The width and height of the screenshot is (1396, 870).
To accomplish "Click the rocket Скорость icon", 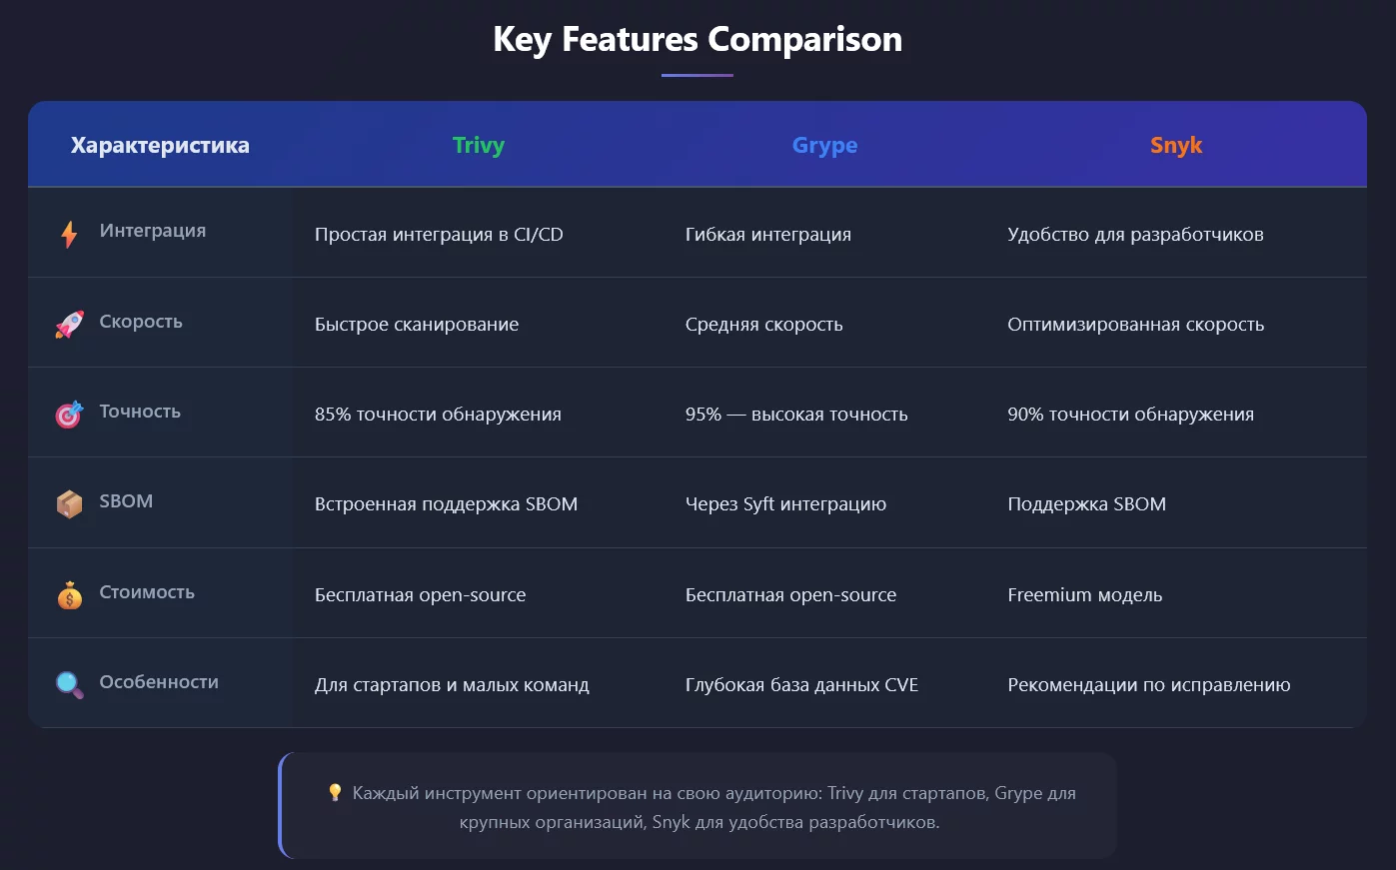I will pos(69,324).
